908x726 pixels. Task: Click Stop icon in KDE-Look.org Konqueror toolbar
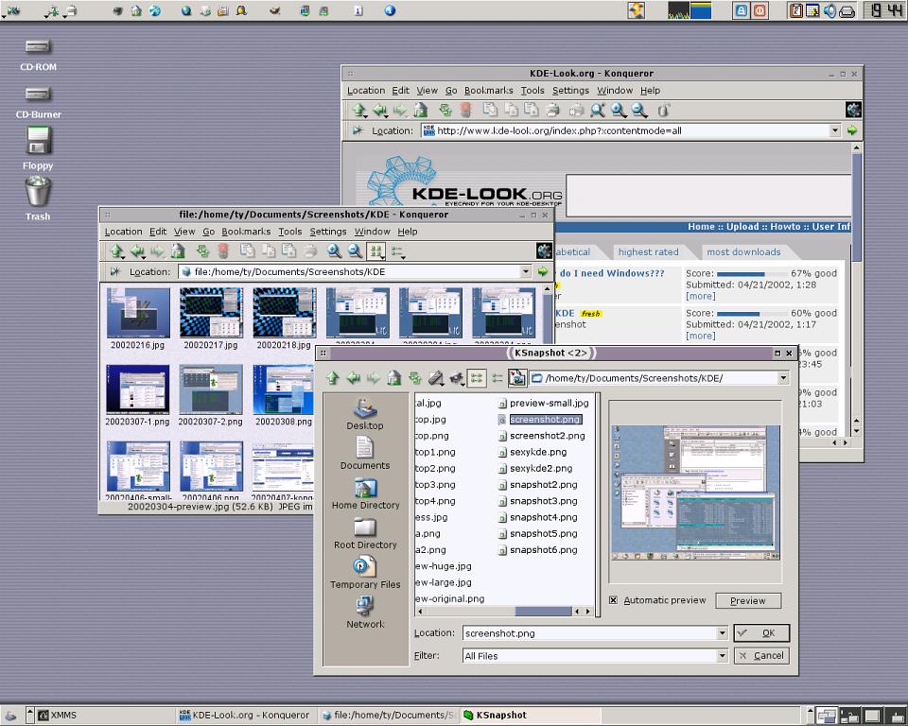pos(465,110)
